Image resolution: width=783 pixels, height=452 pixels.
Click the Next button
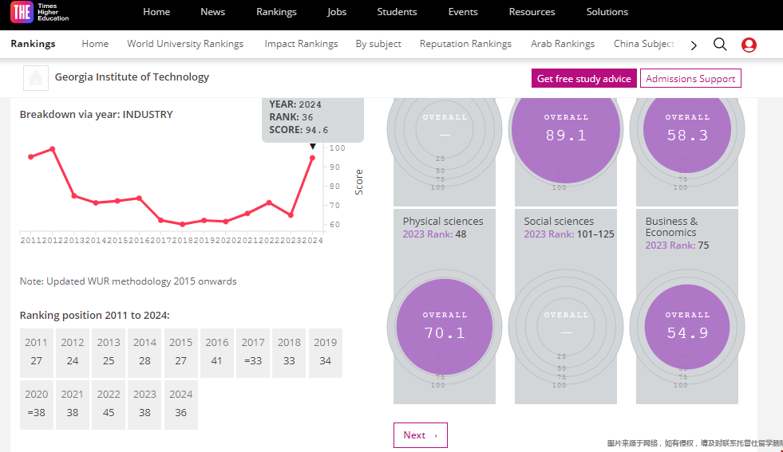point(421,435)
